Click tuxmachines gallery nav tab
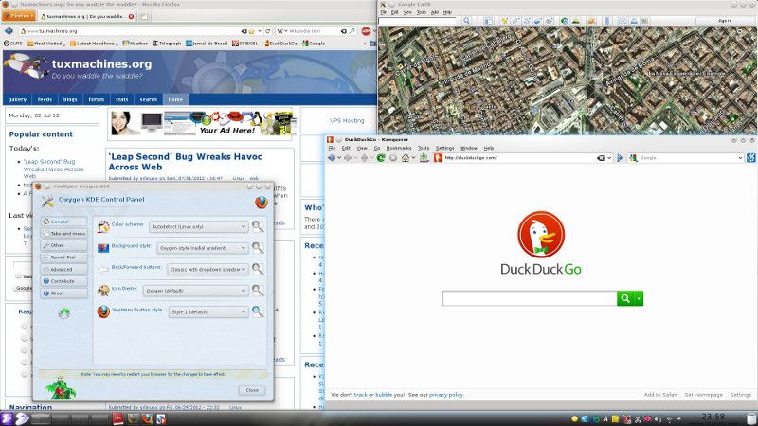Screen dimensions: 758x426 pyautogui.click(x=17, y=99)
